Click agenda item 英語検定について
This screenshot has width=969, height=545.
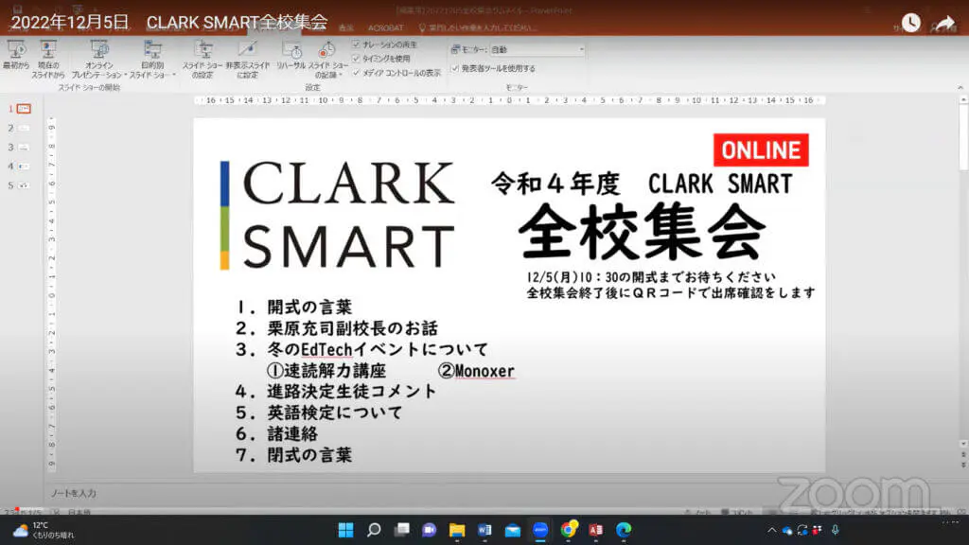click(334, 413)
